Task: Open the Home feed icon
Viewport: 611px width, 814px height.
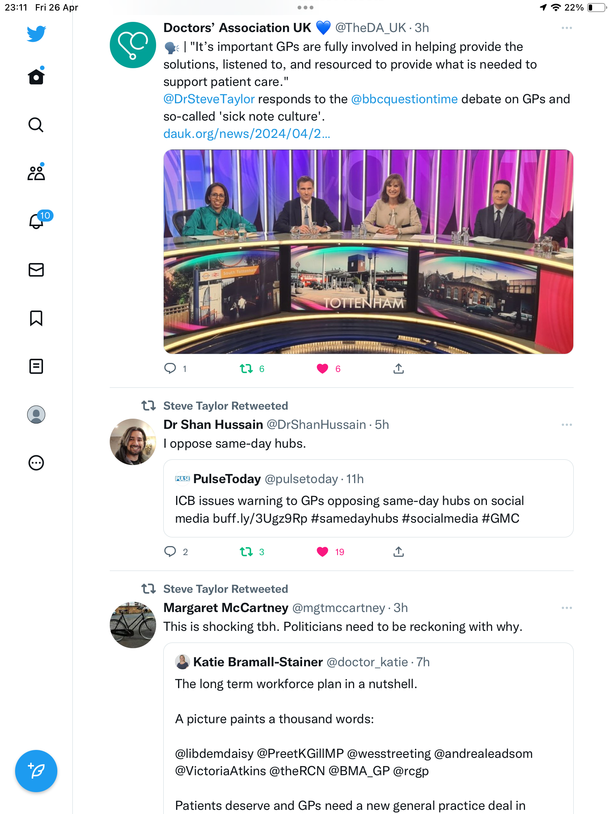Action: coord(36,77)
